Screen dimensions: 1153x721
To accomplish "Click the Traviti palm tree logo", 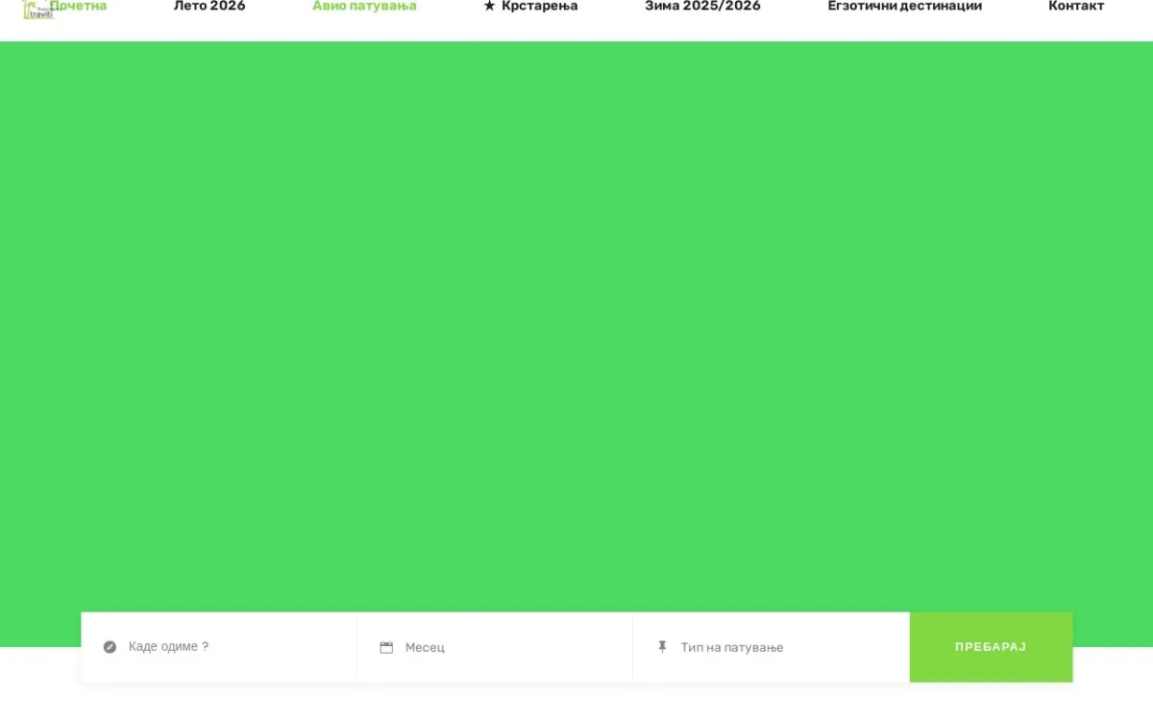I will 38,9.
